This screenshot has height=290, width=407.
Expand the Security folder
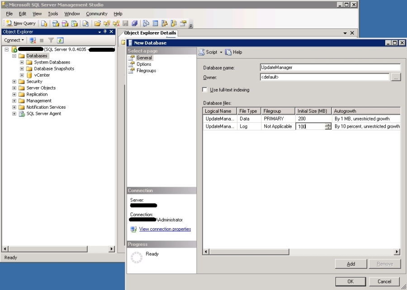click(x=14, y=82)
